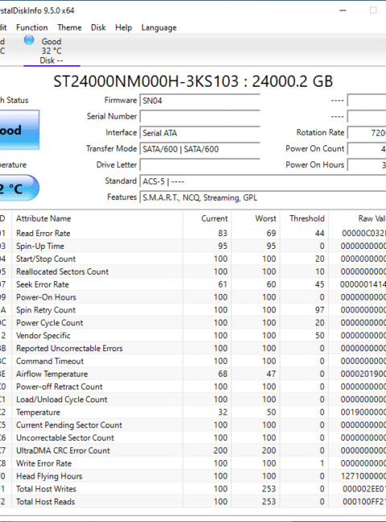Select the Spin Retry Count row
The image size is (386, 522).
coord(193,310)
